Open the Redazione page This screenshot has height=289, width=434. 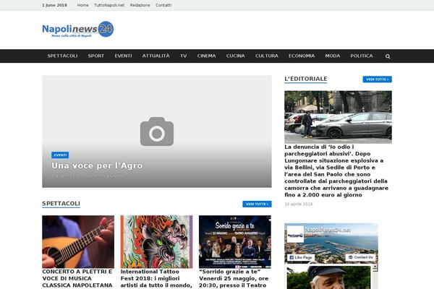point(140,5)
